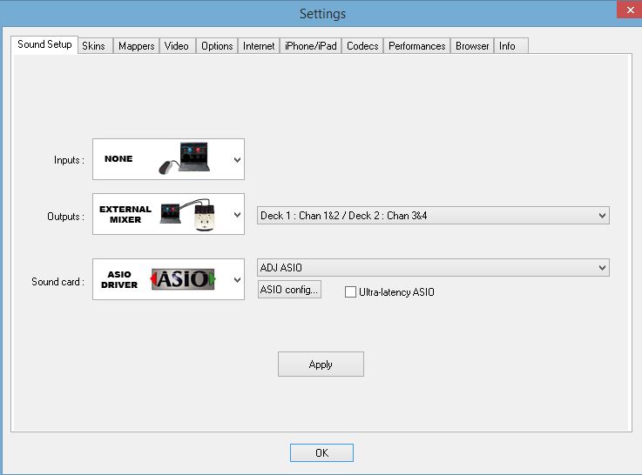This screenshot has width=642, height=475.
Task: Open the Internet tab
Action: (x=259, y=46)
